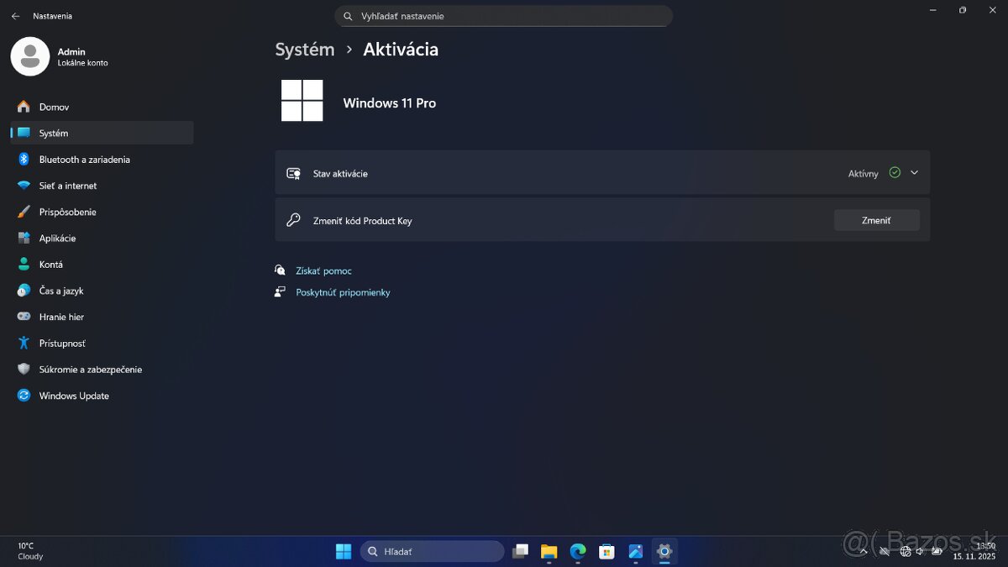The height and width of the screenshot is (567, 1008).
Task: Click the Systém breadcrumb
Action: point(304,50)
